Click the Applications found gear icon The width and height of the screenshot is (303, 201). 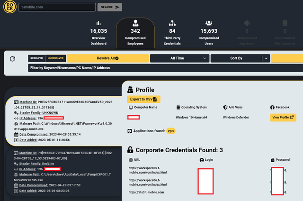(x=130, y=131)
